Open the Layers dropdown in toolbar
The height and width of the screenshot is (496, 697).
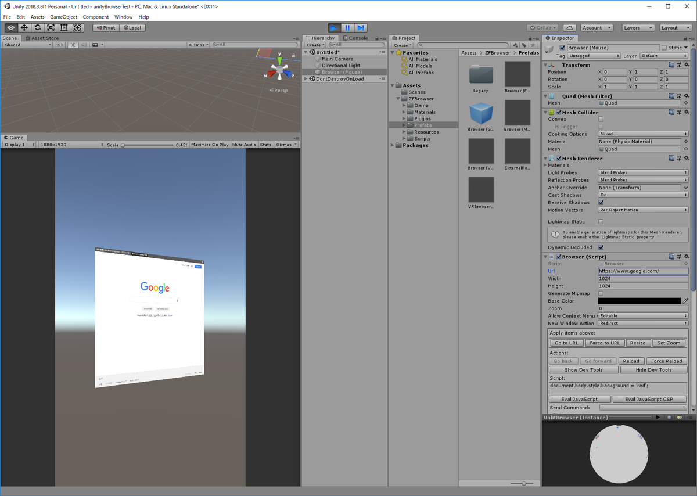tap(637, 27)
